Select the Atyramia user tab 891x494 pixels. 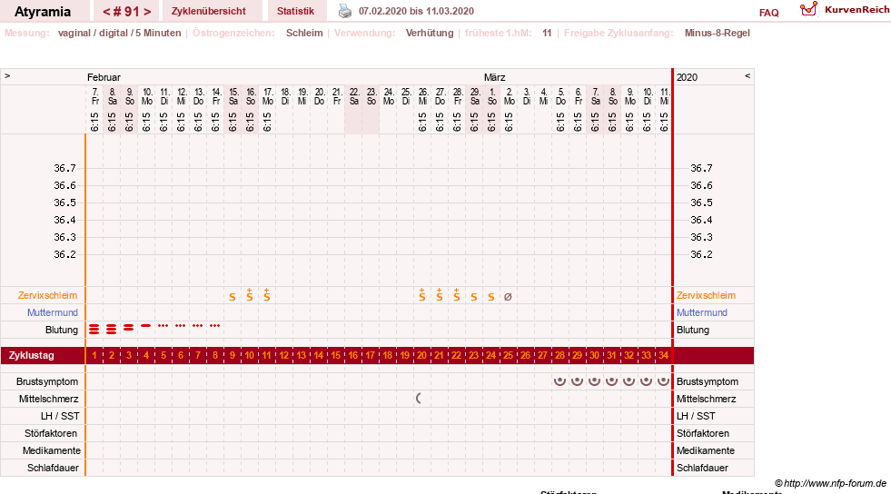tap(43, 12)
